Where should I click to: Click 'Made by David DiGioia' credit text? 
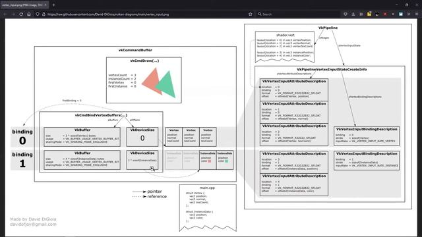(33, 219)
